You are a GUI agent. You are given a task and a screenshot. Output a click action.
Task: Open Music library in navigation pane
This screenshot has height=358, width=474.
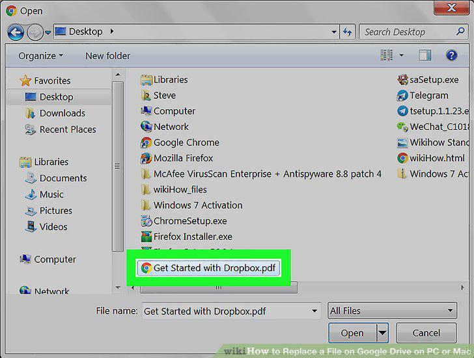[x=44, y=194]
